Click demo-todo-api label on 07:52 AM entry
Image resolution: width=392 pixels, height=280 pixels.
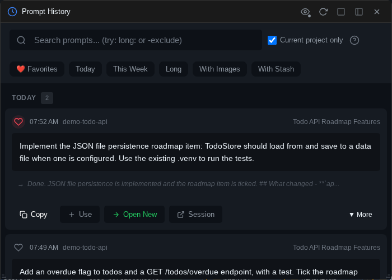(x=85, y=122)
